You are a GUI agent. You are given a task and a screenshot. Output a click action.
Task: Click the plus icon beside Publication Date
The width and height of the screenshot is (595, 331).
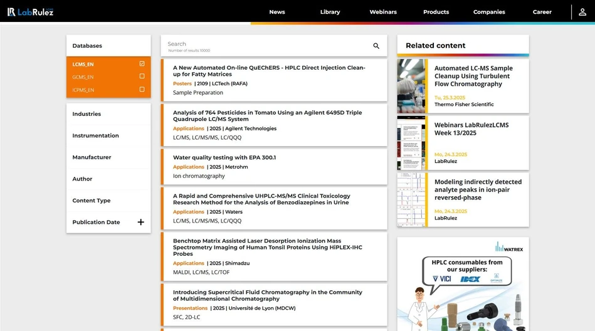(x=140, y=223)
